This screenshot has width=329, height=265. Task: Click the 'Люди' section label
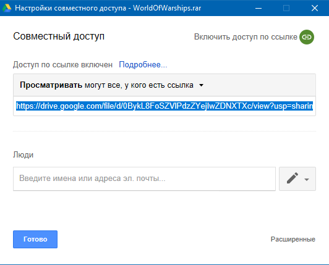pyautogui.click(x=23, y=154)
